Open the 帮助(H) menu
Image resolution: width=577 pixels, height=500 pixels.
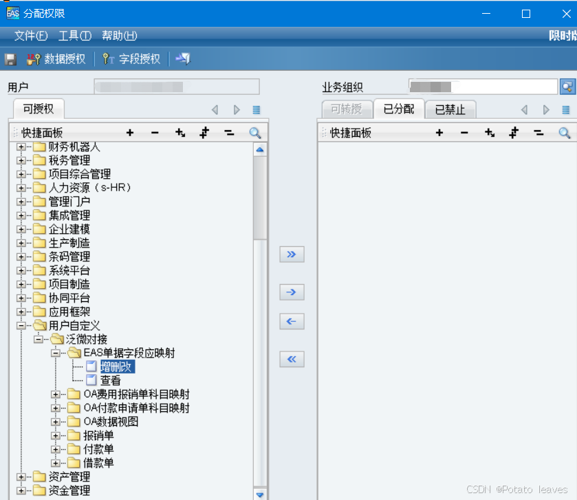click(x=119, y=36)
